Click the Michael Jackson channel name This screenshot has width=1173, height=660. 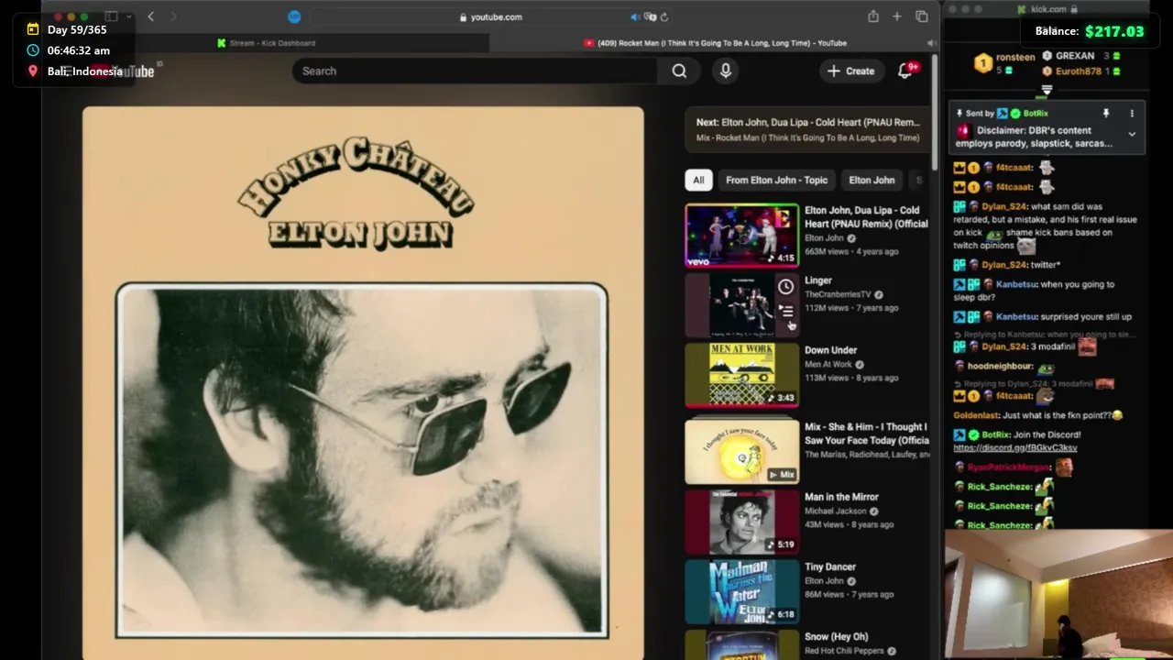[835, 511]
